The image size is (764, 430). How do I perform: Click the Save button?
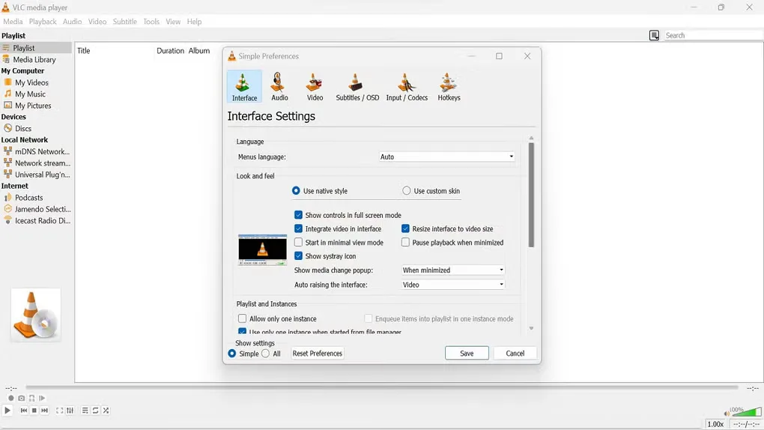(467, 354)
